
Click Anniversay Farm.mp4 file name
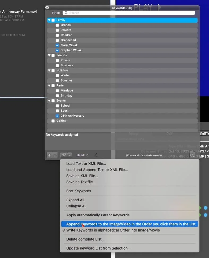[x=19, y=11]
